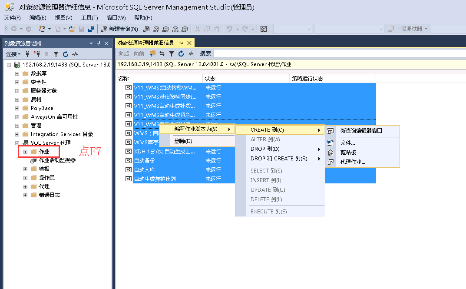Click the job icon beside 自动入库
466x289 pixels.
tap(129, 169)
